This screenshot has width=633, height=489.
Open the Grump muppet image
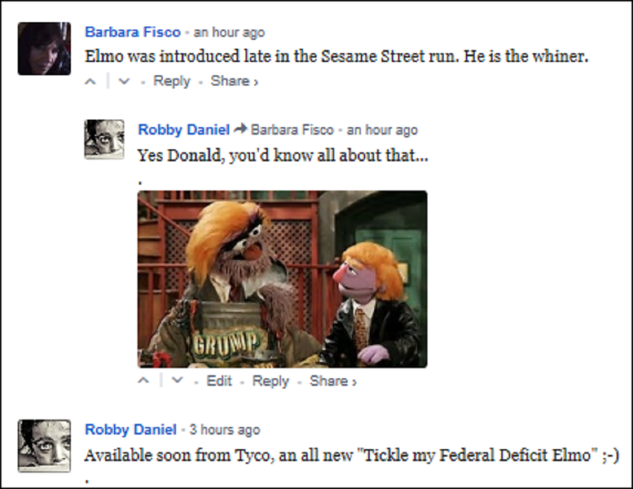282,279
